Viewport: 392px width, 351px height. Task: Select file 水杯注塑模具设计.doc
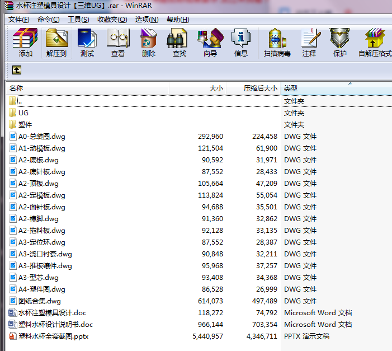[199, 313]
